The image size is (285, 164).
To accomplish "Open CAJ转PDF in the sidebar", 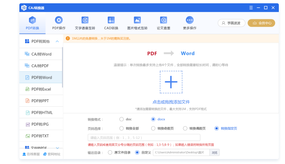I will pos(41,66).
